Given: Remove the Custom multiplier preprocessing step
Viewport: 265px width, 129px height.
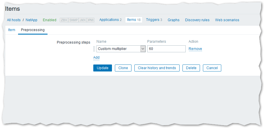Looking at the screenshot, I should pyautogui.click(x=195, y=49).
